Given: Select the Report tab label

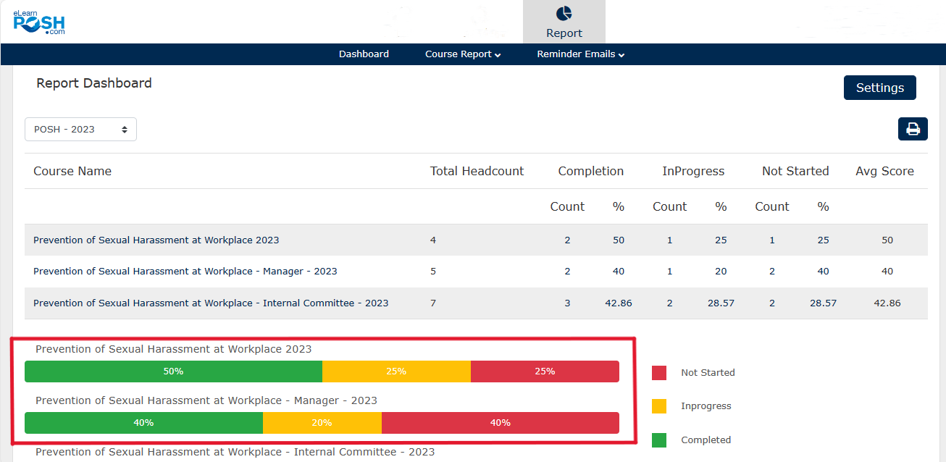Looking at the screenshot, I should click(564, 33).
